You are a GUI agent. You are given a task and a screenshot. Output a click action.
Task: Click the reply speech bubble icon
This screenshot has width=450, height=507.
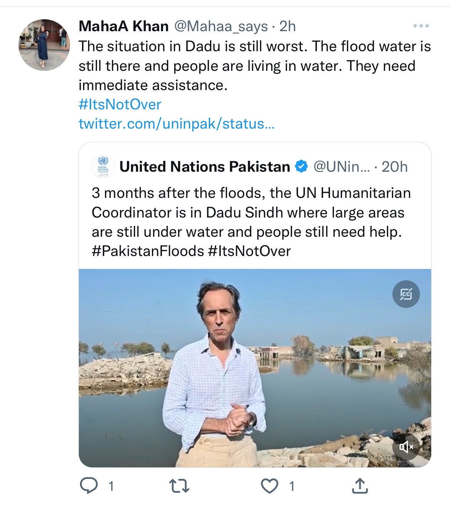[x=89, y=485]
